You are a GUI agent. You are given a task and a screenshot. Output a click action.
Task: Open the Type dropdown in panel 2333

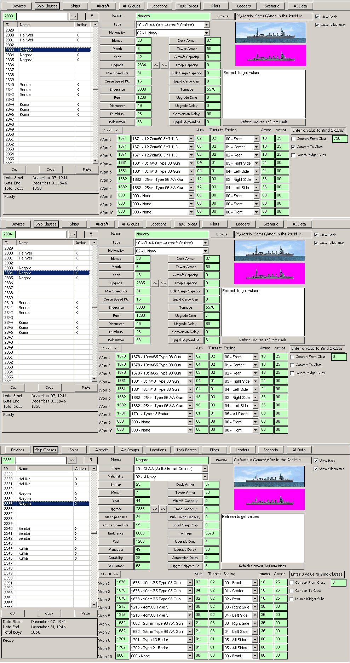coord(207,25)
